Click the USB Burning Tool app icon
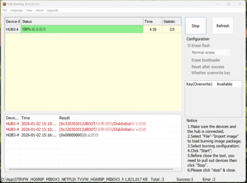Screen dimensions: 247x183 click(x=4, y=4)
